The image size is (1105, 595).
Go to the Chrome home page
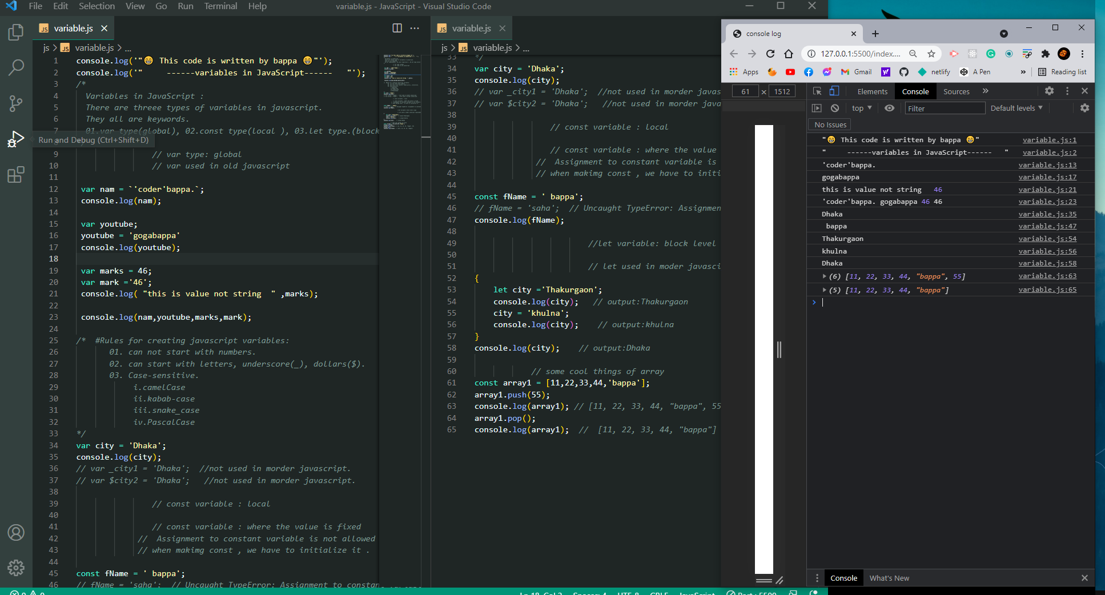pyautogui.click(x=789, y=54)
